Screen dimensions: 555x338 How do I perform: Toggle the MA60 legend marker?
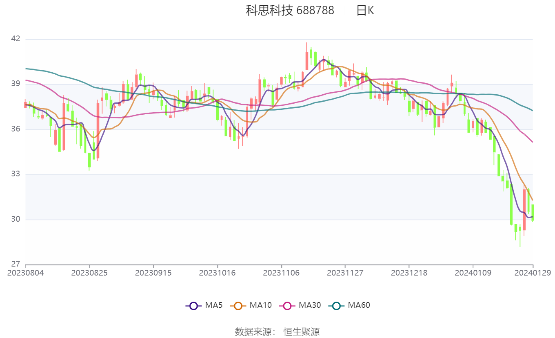(336, 305)
